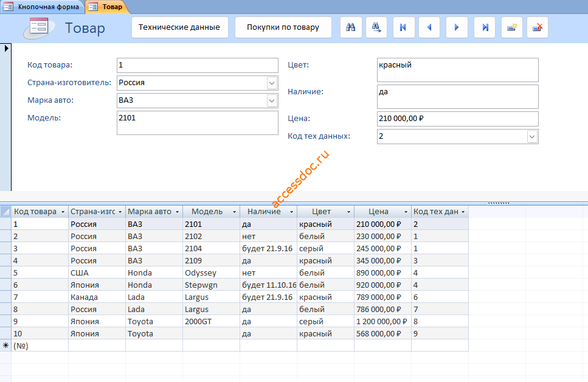This screenshot has width=588, height=382.
Task: Click the form and datasheet splitter bar
Action: pyautogui.click(x=294, y=203)
